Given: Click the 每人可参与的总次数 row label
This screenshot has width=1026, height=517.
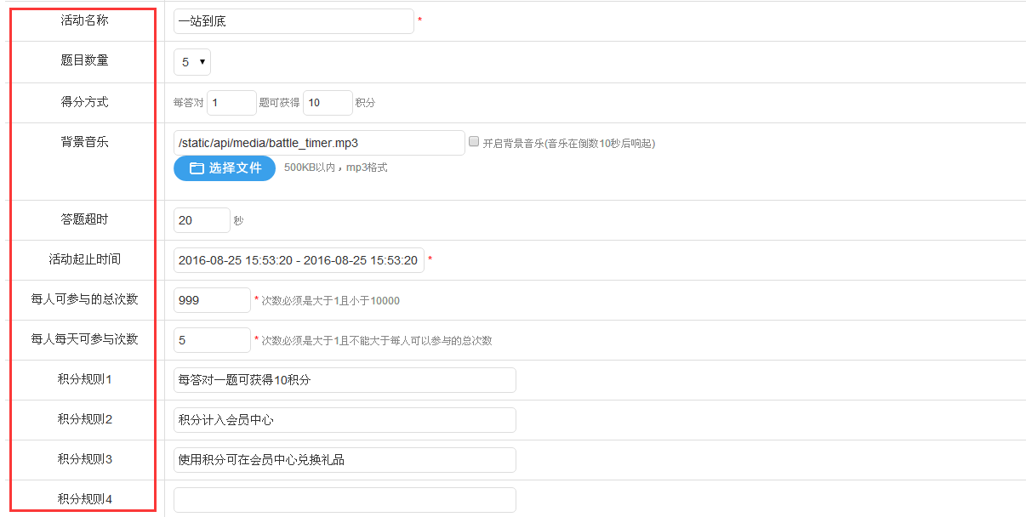Looking at the screenshot, I should point(84,299).
